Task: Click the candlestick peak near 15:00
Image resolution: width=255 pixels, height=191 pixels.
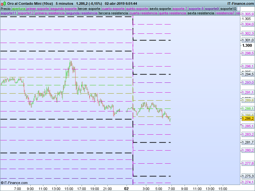Action: [71, 62]
